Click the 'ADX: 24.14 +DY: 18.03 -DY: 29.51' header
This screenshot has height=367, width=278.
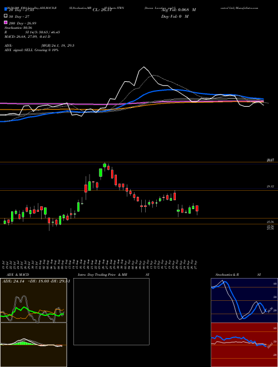[x=36, y=281]
